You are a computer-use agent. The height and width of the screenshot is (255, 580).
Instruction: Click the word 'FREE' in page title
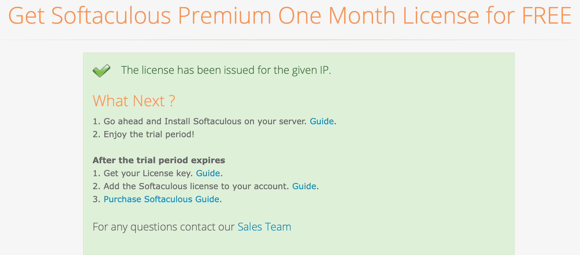pos(546,16)
